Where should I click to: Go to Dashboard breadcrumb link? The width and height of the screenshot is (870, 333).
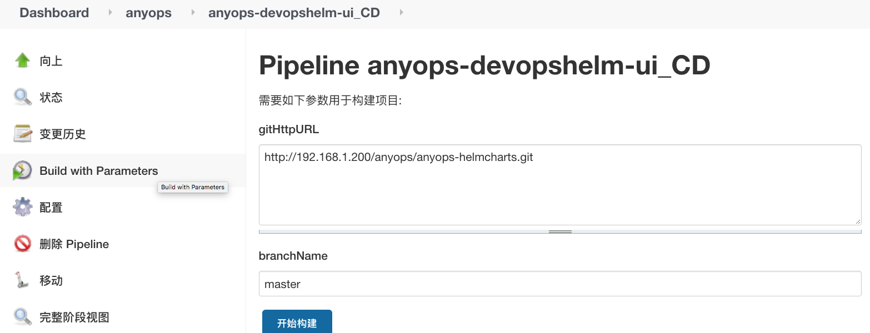coord(54,13)
